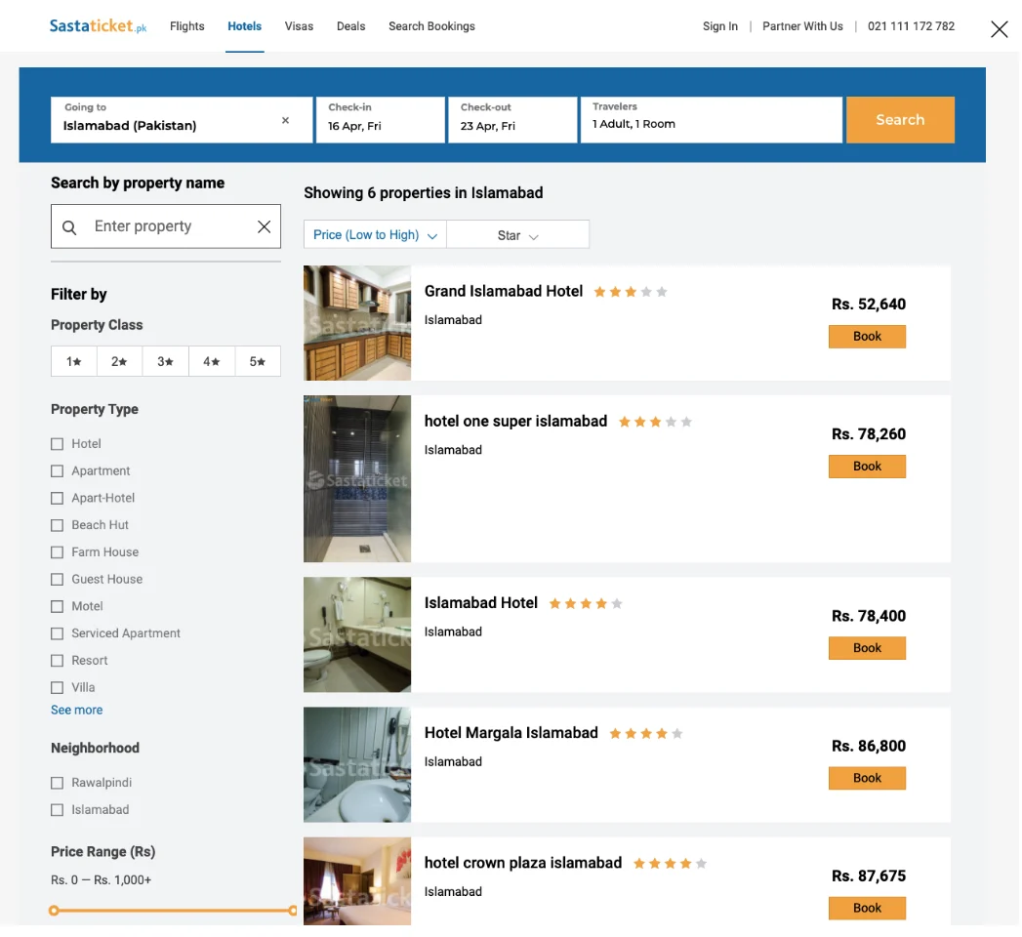
Task: Click the minimum handle of the price slider
Action: pos(54,911)
